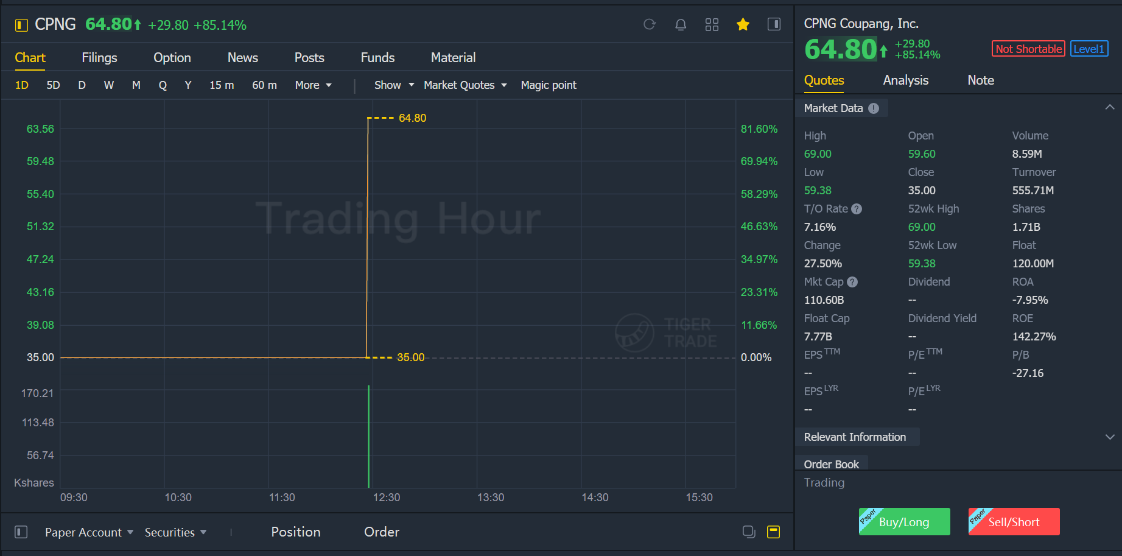Open T/O Rate help question icon
This screenshot has height=556, width=1122.
[x=857, y=209]
